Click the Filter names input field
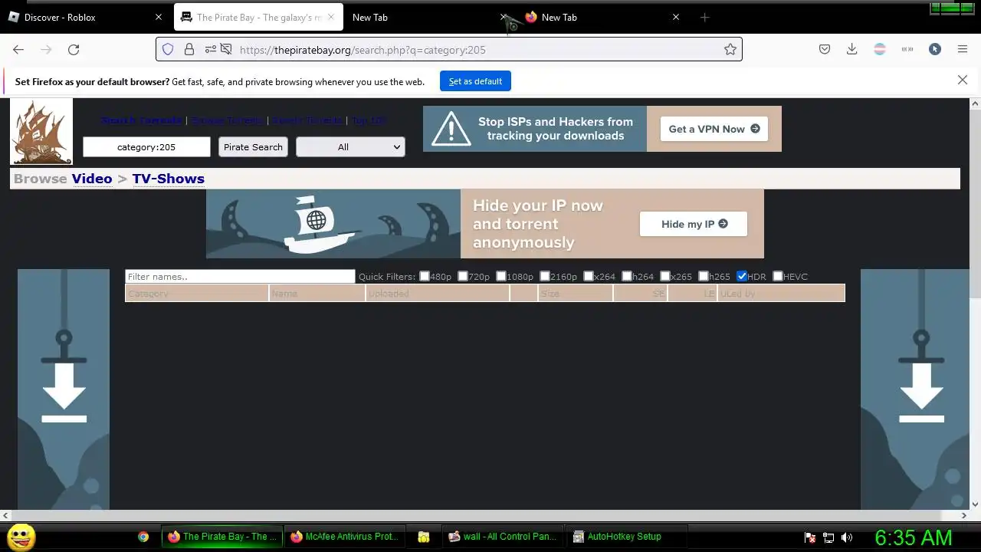Image resolution: width=981 pixels, height=552 pixels. click(240, 276)
